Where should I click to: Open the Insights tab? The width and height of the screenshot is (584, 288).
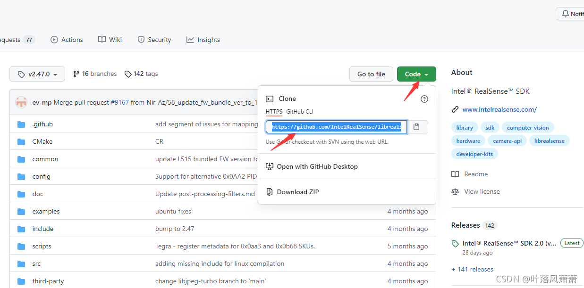[x=203, y=40]
